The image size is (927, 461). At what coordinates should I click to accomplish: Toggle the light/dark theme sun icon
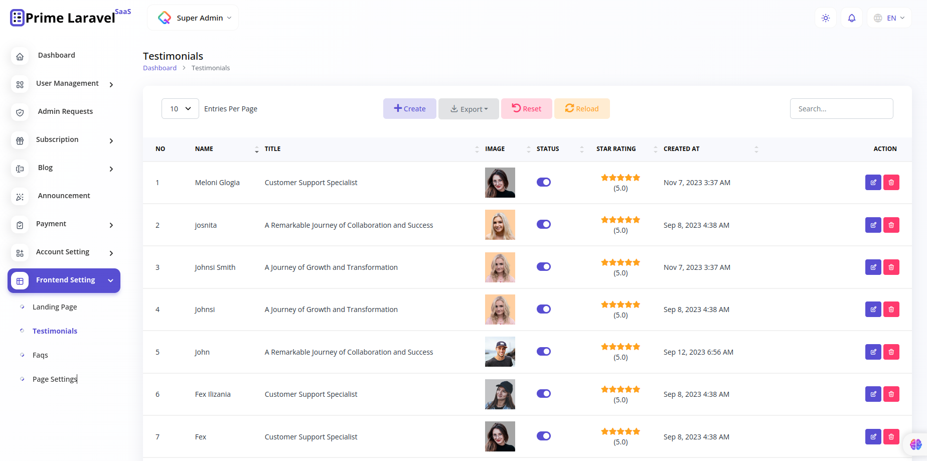826,18
